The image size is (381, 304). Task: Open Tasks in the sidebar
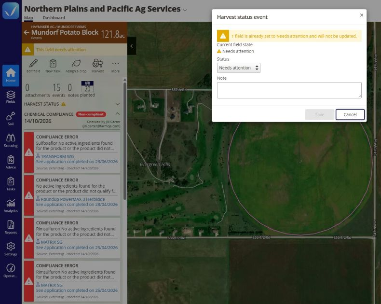11,184
